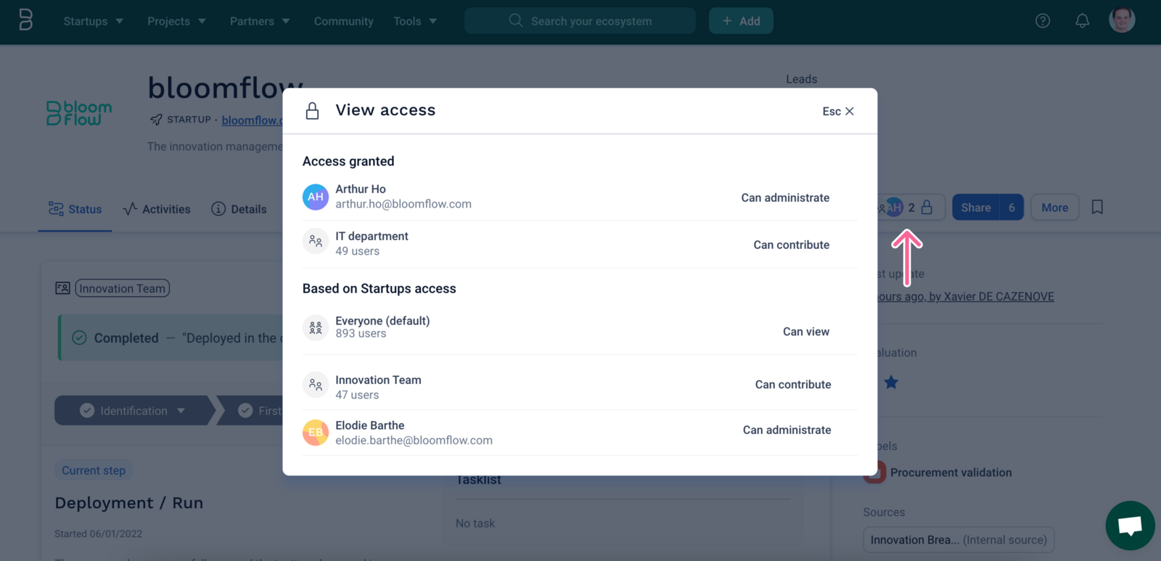Click the Sources heading

pyautogui.click(x=884, y=512)
